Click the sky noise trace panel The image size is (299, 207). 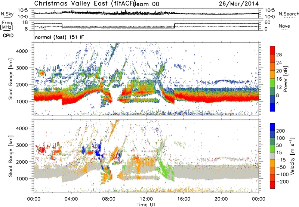pos(146,13)
